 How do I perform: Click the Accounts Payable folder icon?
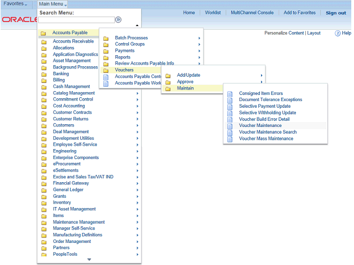[x=43, y=33]
